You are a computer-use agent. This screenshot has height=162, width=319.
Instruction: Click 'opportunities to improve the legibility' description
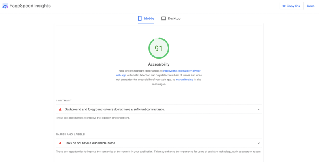(93, 118)
